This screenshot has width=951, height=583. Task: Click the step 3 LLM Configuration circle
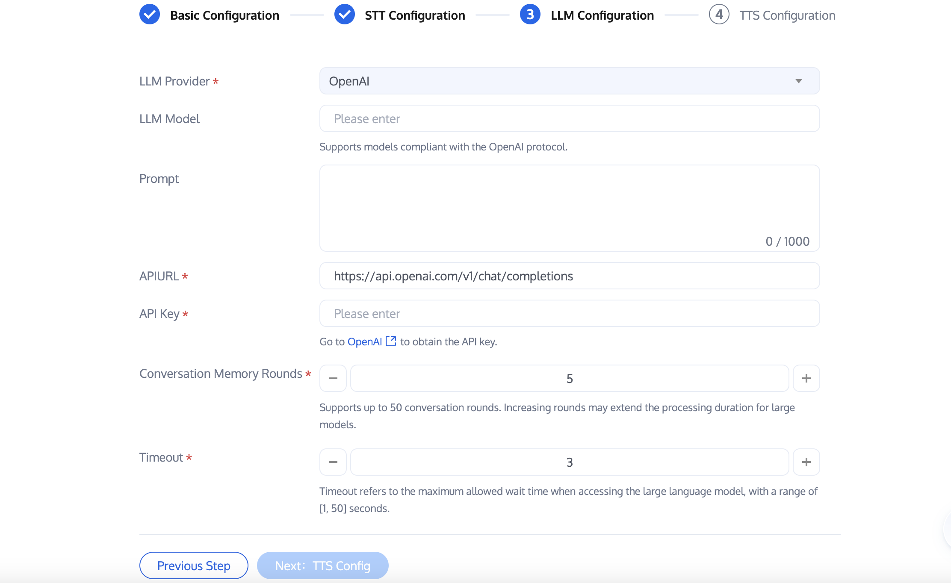530,15
